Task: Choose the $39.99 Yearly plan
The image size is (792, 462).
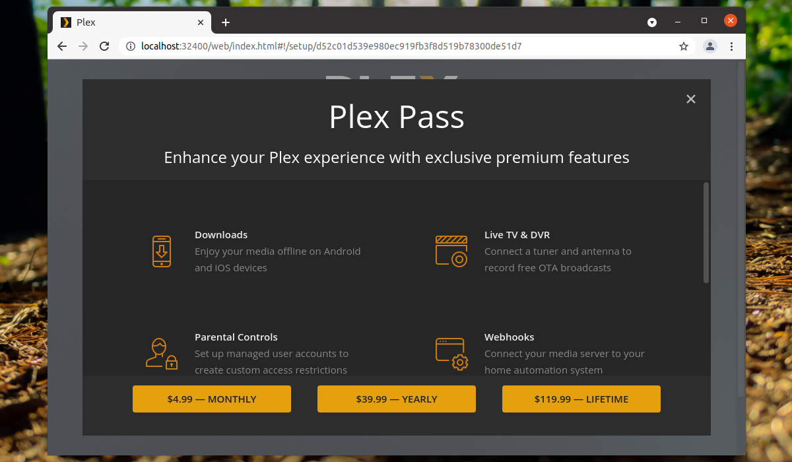Action: click(397, 399)
